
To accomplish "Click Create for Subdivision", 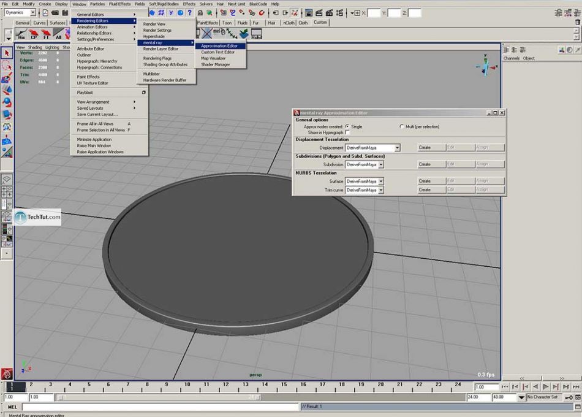I will [x=432, y=164].
